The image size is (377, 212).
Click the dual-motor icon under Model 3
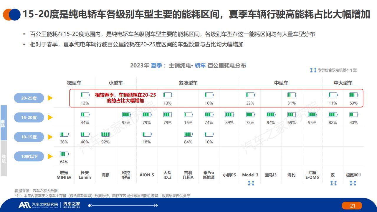click(x=251, y=183)
